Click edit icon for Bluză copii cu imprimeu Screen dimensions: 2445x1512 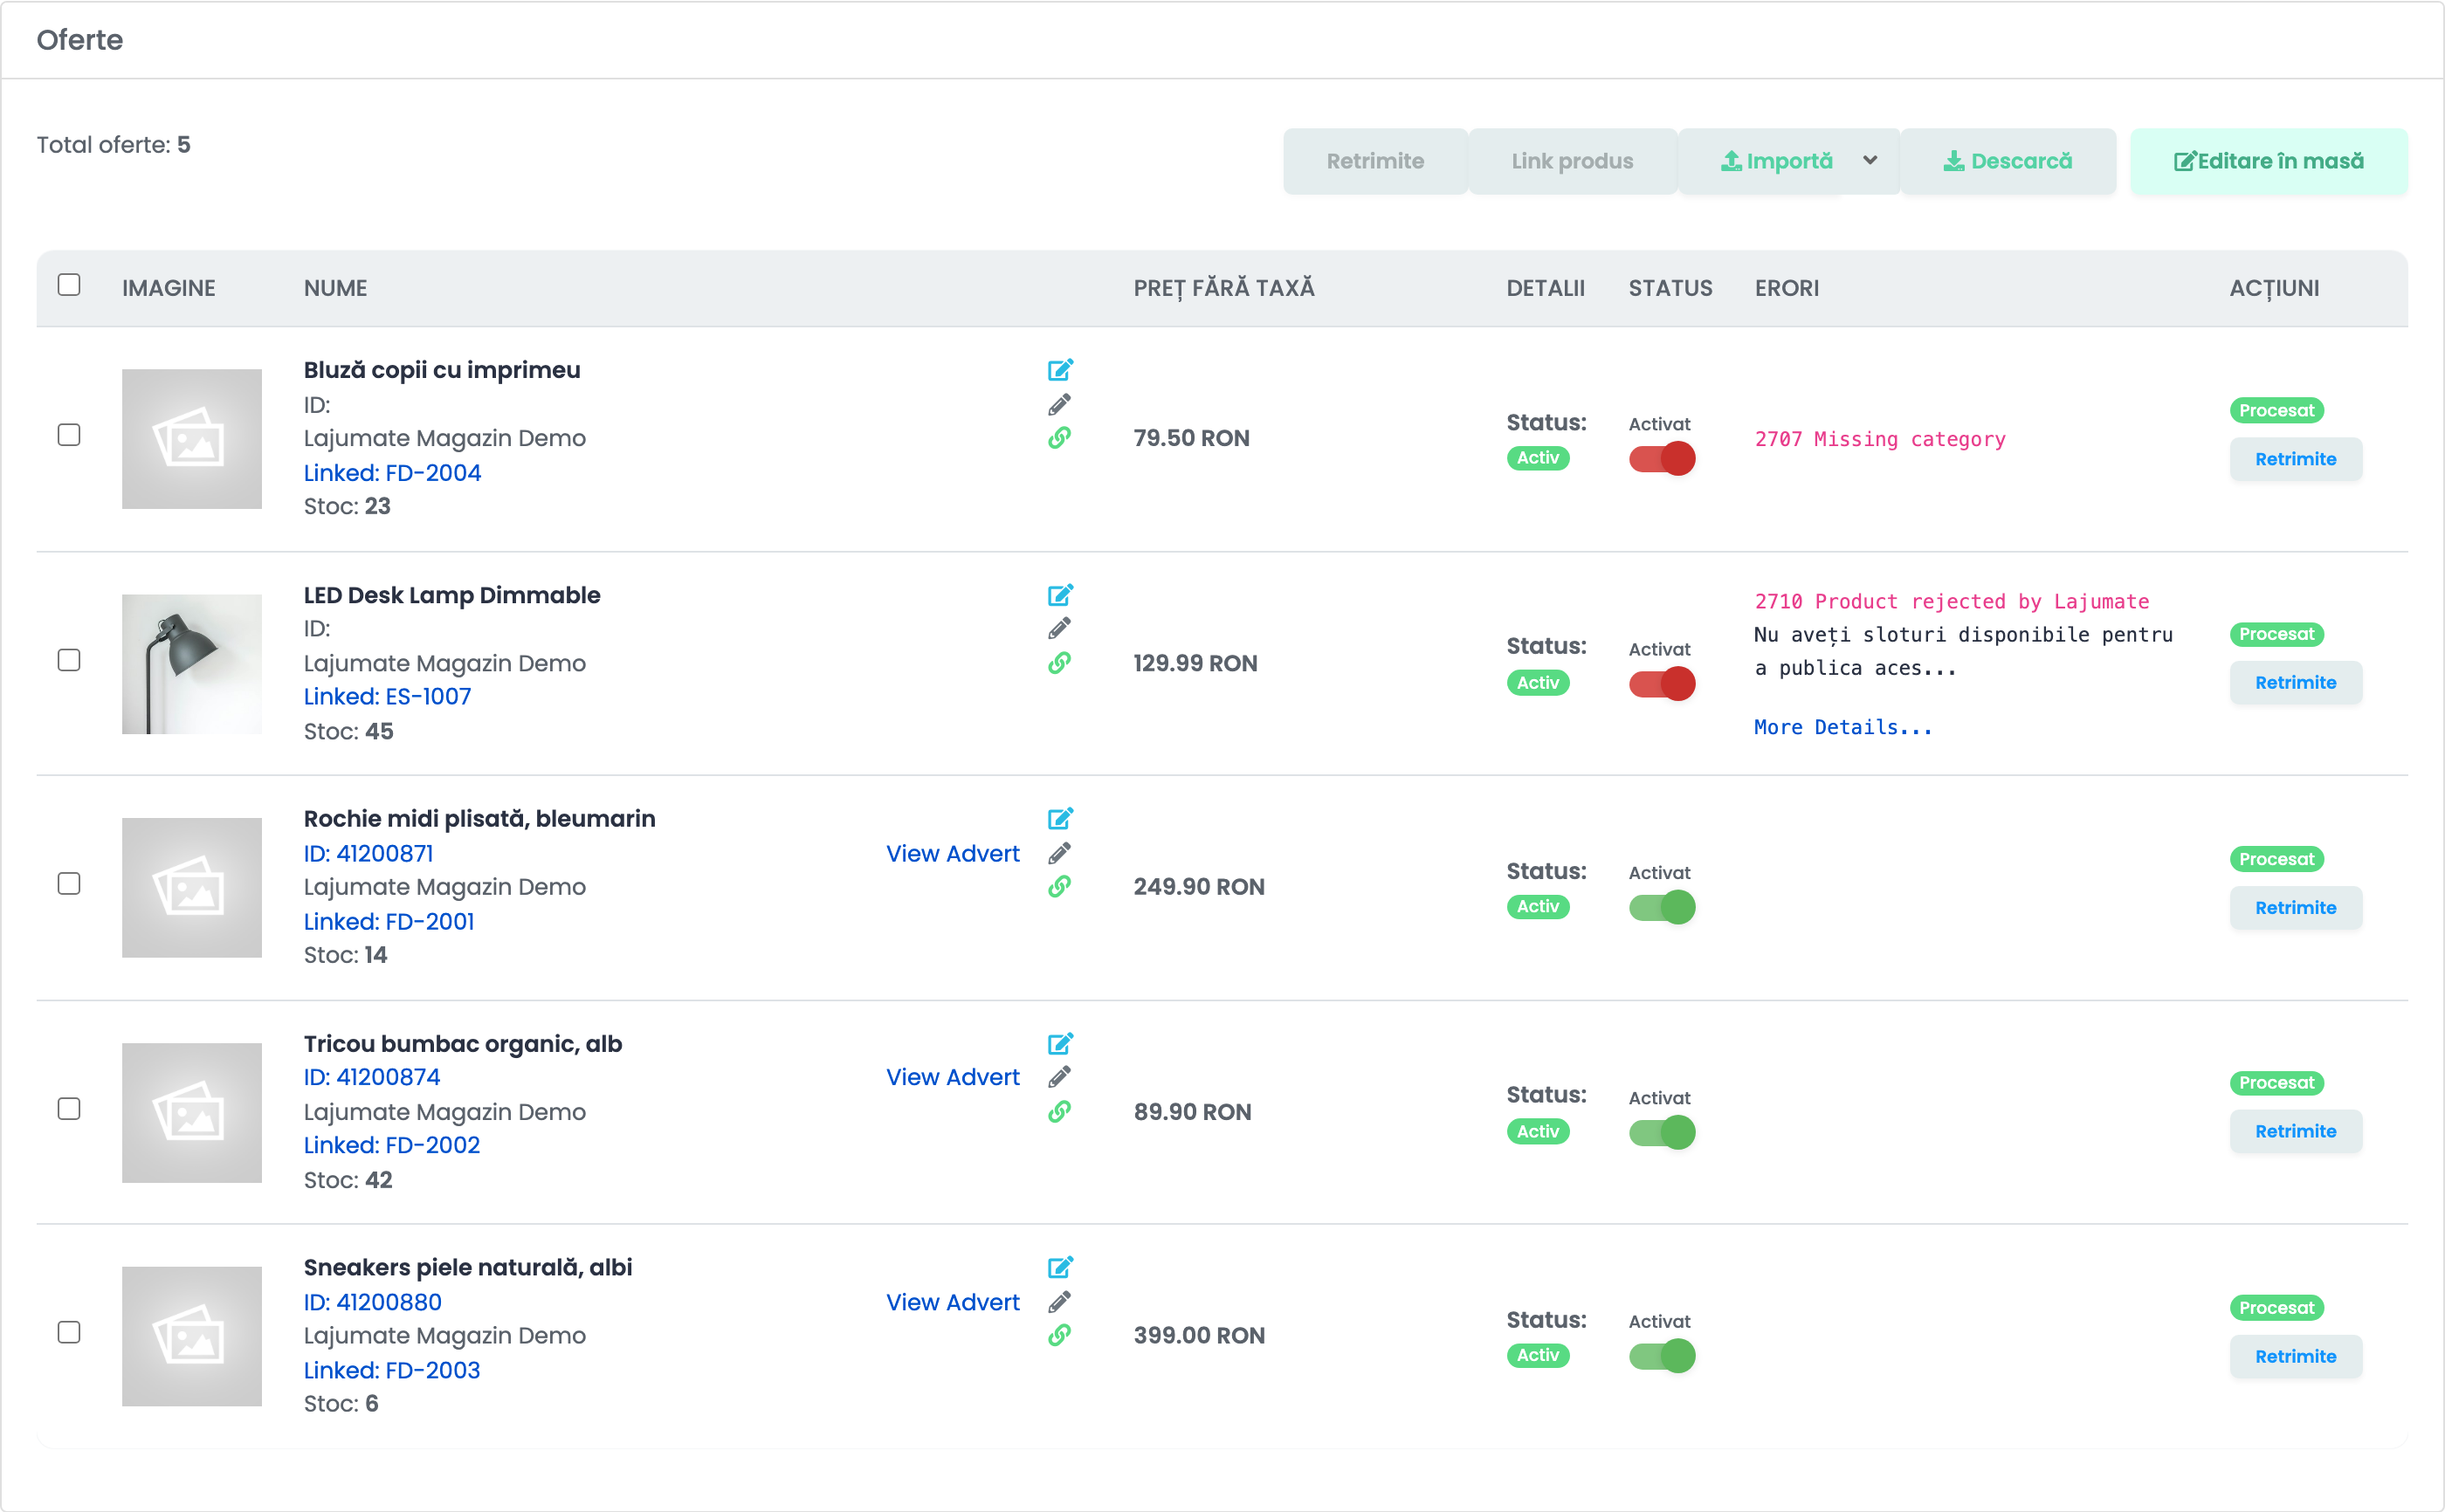coord(1060,370)
